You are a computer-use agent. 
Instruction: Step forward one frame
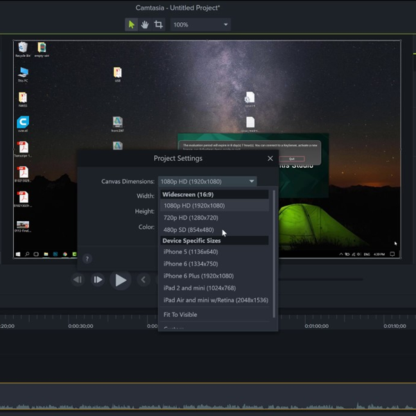click(98, 280)
